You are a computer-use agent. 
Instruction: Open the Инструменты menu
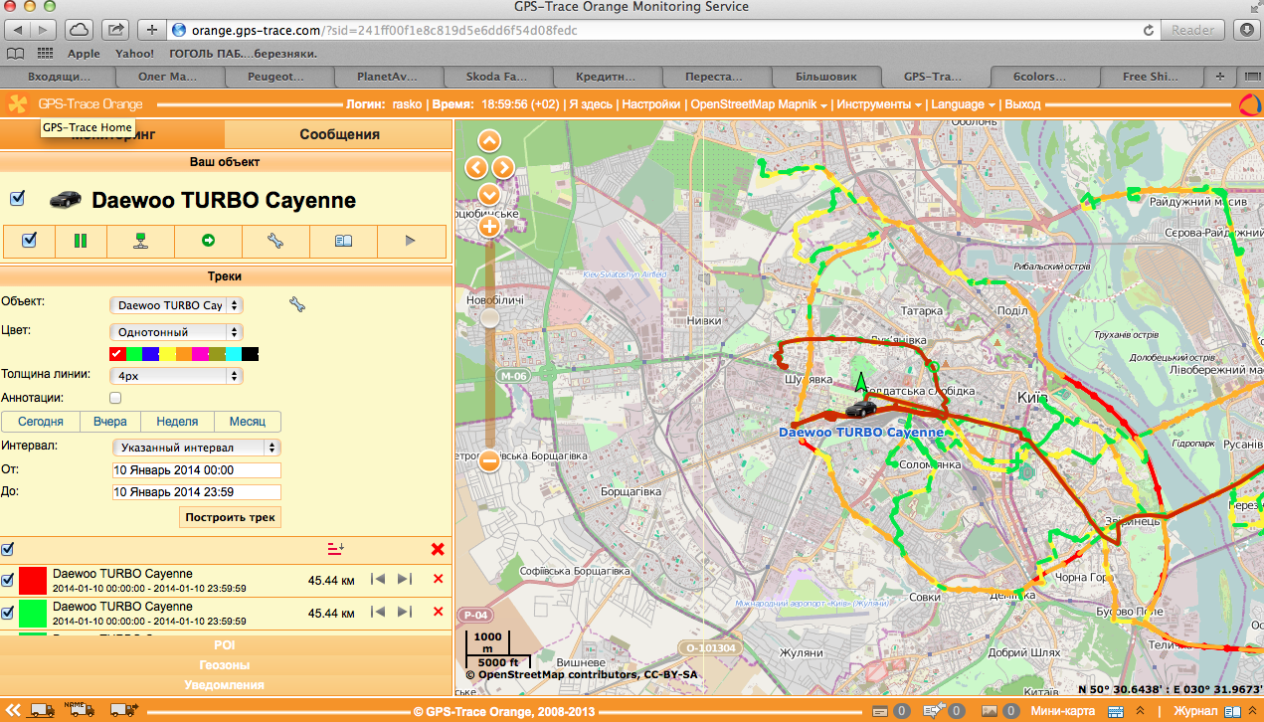[x=878, y=104]
